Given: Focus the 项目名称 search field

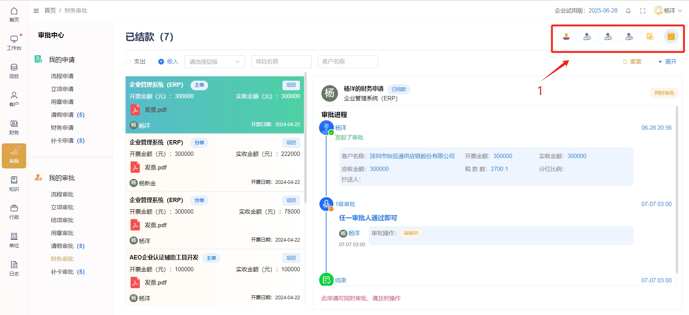Looking at the screenshot, I should (x=281, y=62).
